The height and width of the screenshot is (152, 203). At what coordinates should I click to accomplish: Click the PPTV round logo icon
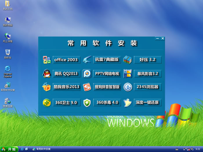pyautogui.click(x=87, y=74)
